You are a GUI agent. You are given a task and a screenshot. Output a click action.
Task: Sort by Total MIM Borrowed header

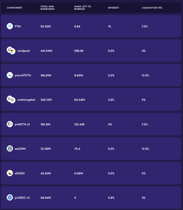[x=47, y=8]
